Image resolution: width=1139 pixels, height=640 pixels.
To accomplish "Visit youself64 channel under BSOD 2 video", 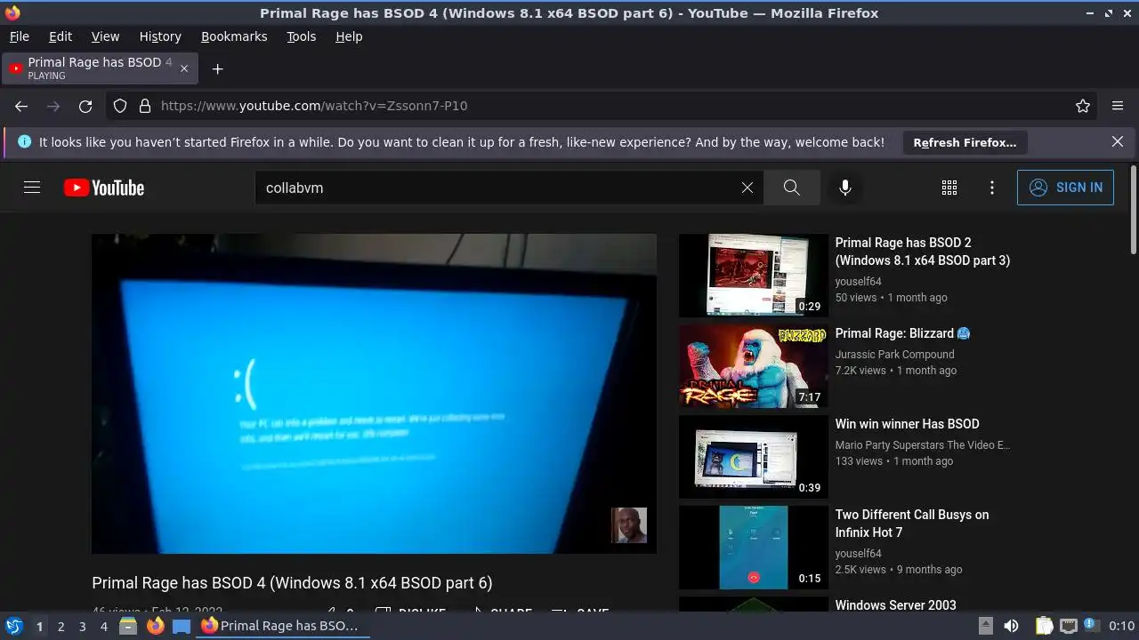I will point(858,281).
